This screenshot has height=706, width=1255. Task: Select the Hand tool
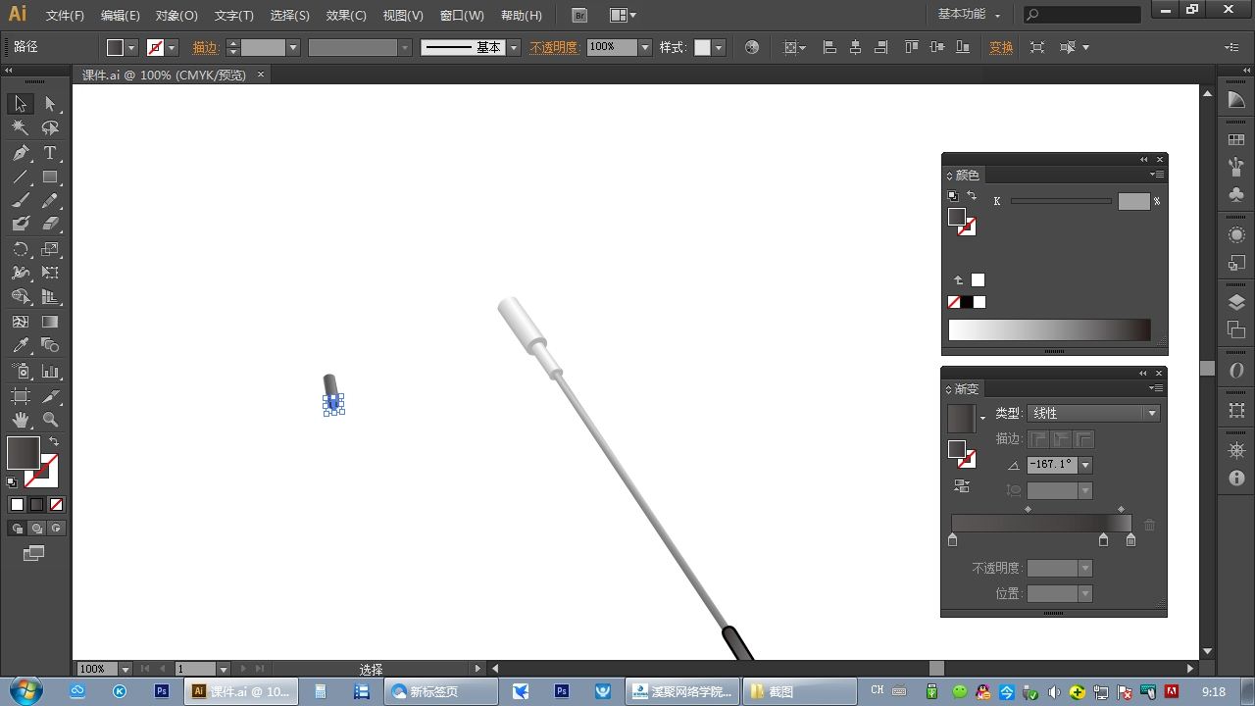21,420
